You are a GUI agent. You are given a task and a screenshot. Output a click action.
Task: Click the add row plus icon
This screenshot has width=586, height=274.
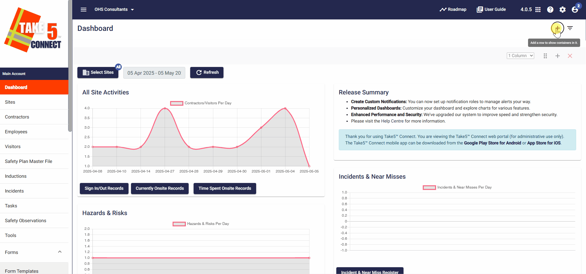pyautogui.click(x=557, y=28)
